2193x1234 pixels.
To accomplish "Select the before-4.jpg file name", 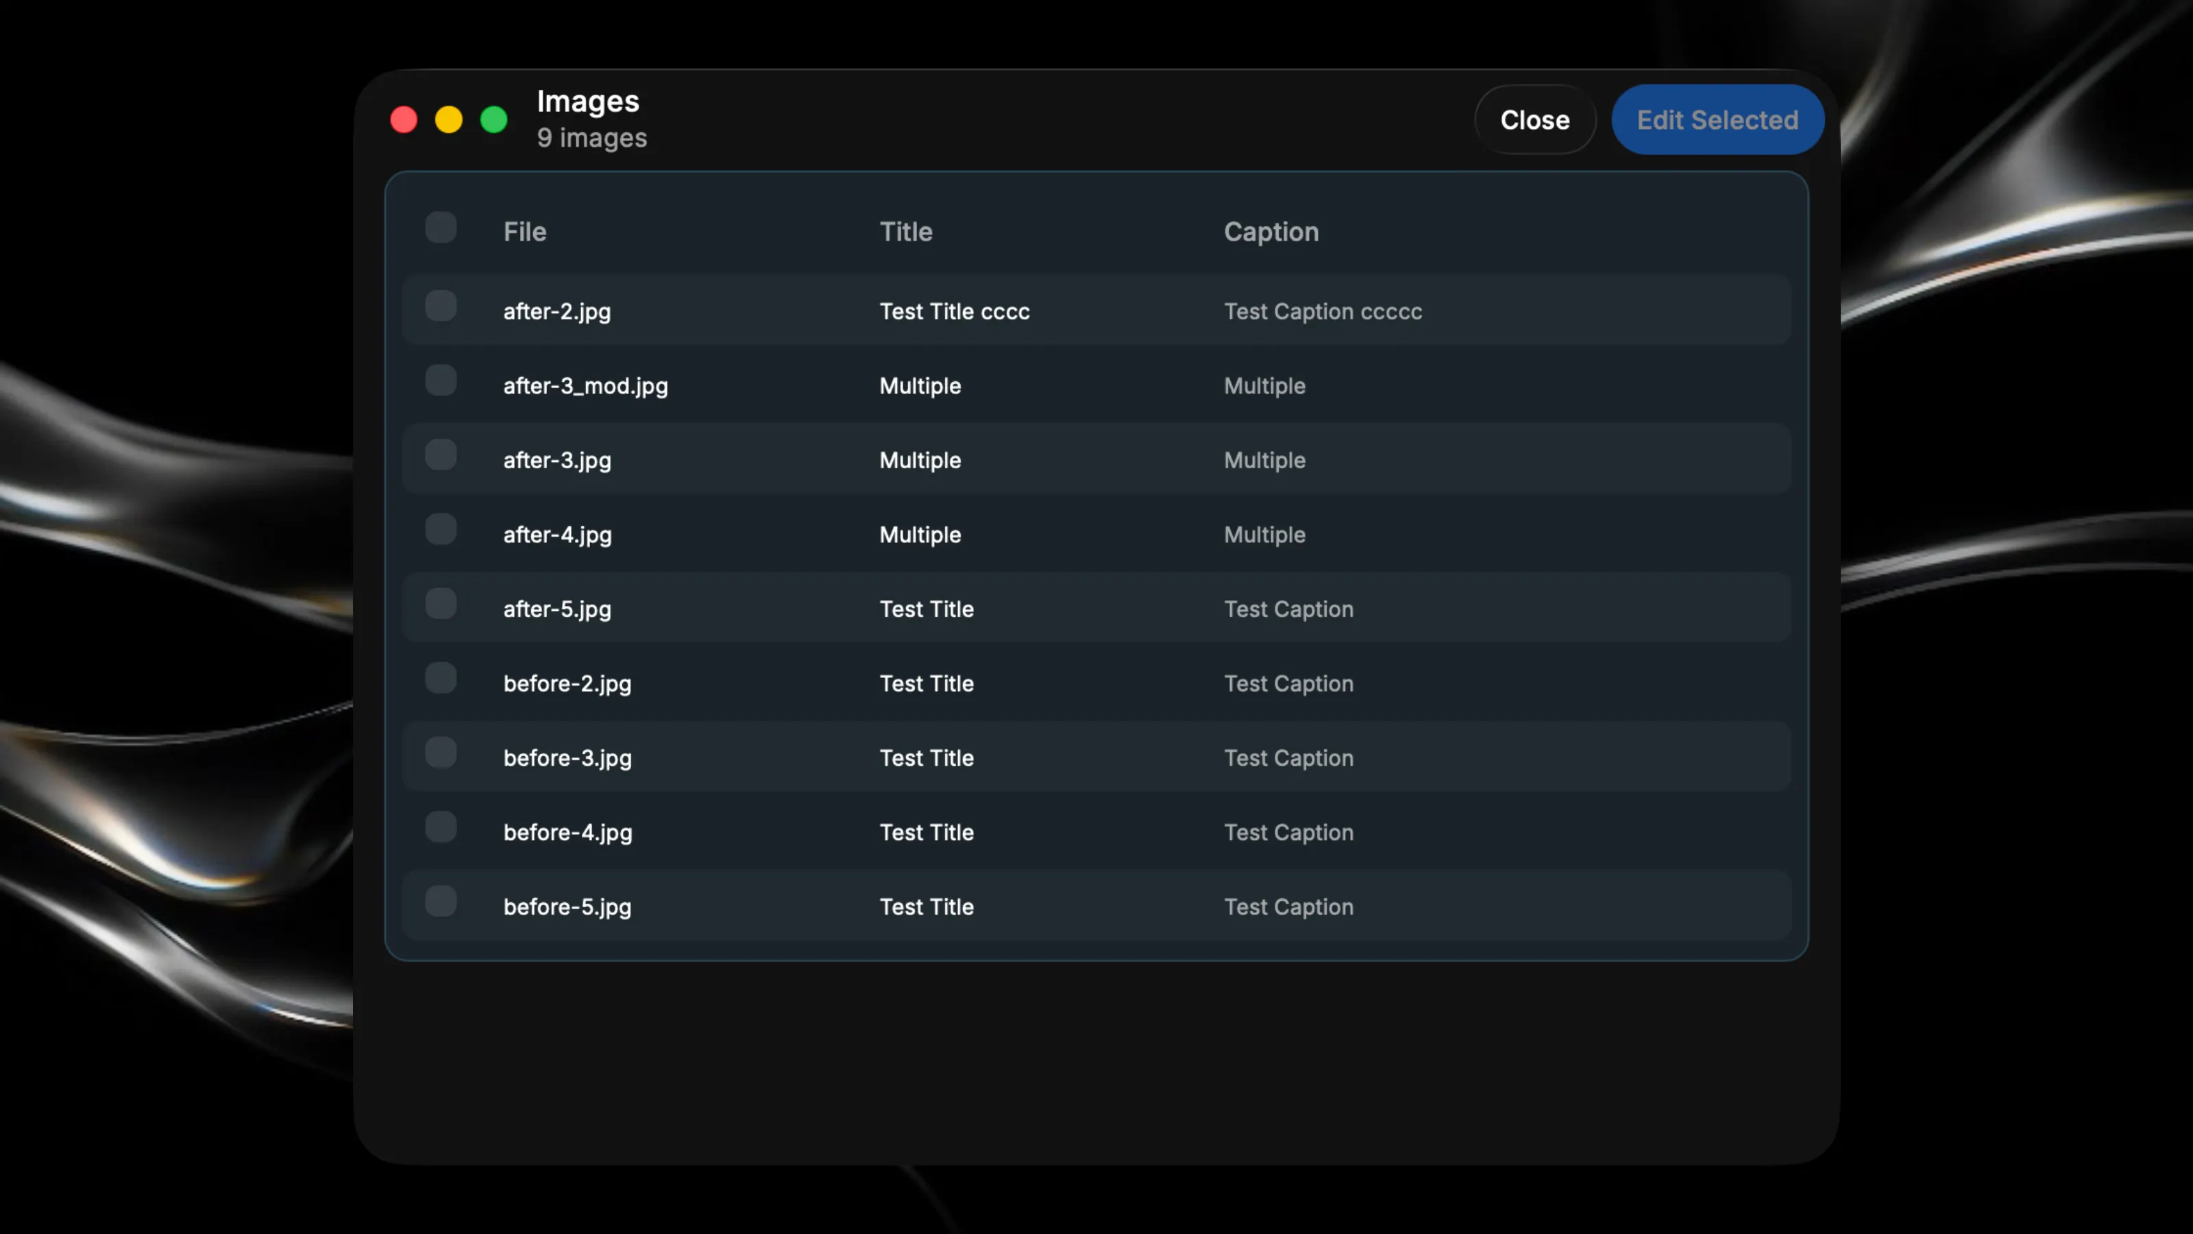I will (568, 833).
